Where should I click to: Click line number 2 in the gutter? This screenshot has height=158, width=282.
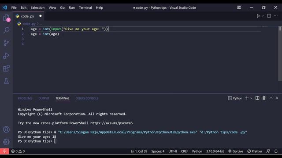point(22,34)
